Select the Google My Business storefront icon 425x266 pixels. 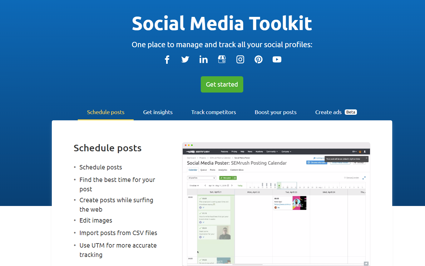click(x=222, y=59)
